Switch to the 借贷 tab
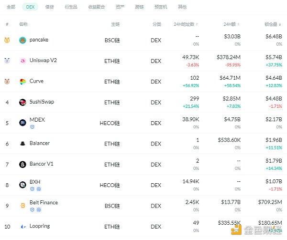Viewport: 287px width, 240px height. click(x=49, y=7)
